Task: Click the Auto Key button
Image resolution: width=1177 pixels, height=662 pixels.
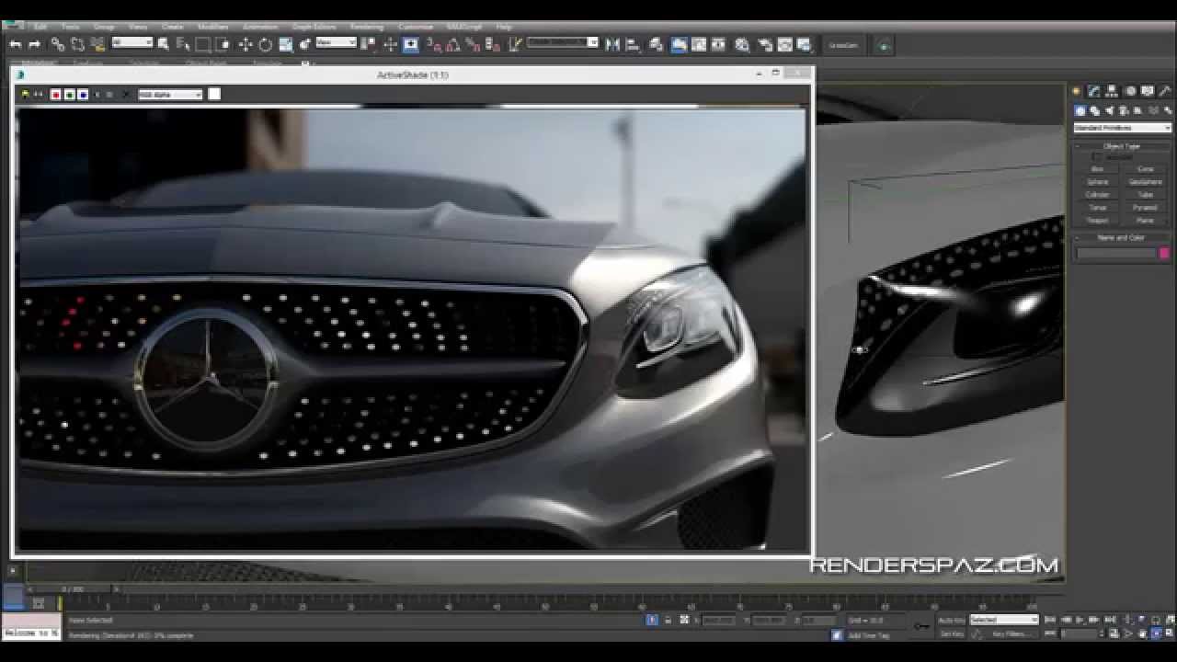Action: (951, 620)
